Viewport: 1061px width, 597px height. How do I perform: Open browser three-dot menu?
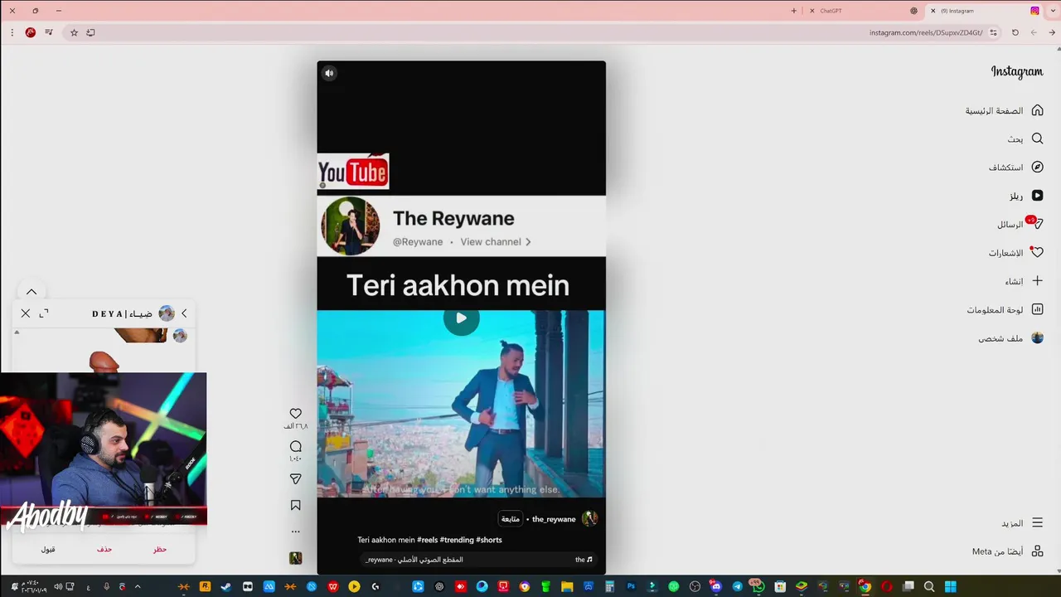(12, 32)
